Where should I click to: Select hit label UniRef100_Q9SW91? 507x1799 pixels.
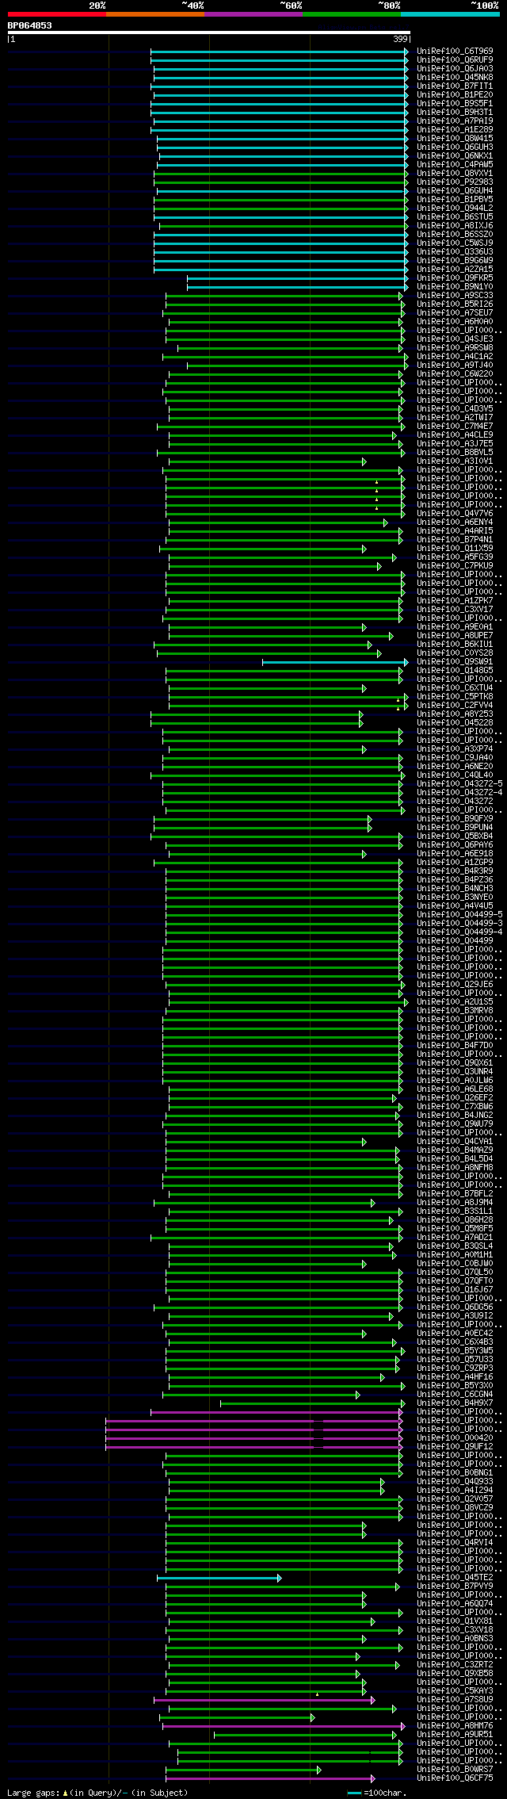click(x=455, y=662)
